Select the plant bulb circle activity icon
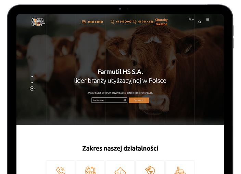Screen dimensions: 241x174 pyautogui.click(x=150, y=170)
